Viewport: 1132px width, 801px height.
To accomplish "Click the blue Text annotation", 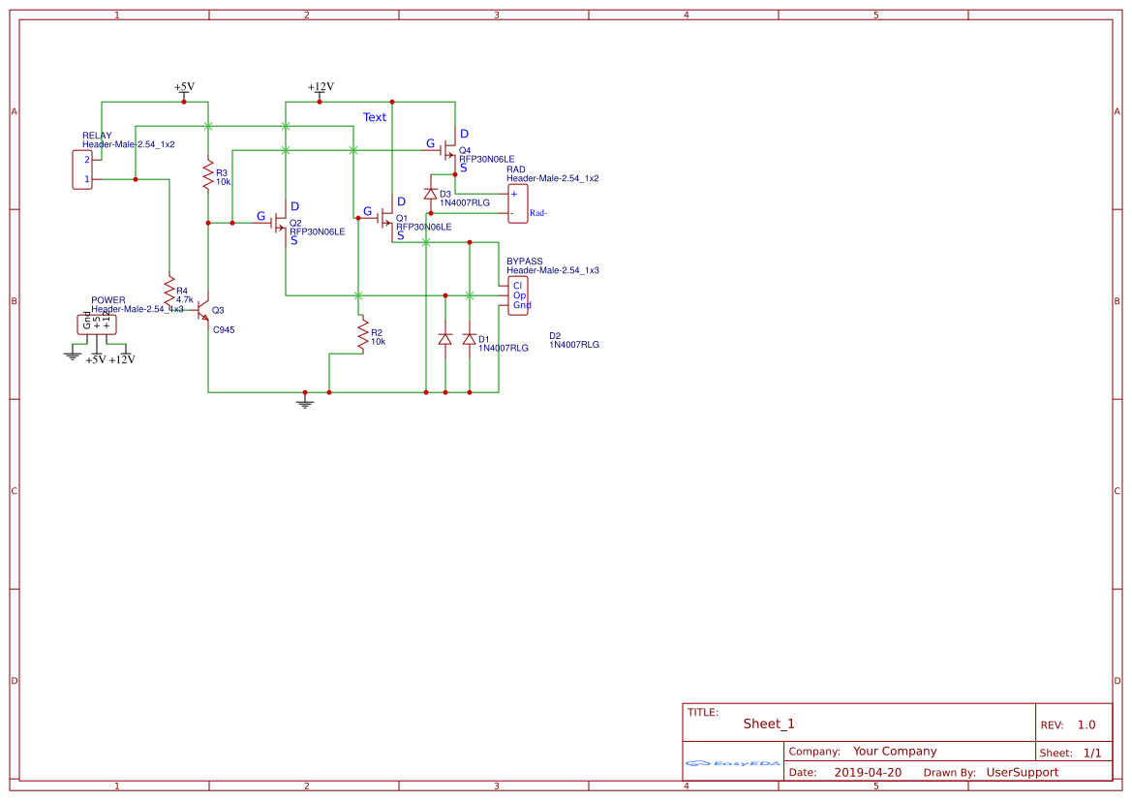I will click(x=374, y=117).
